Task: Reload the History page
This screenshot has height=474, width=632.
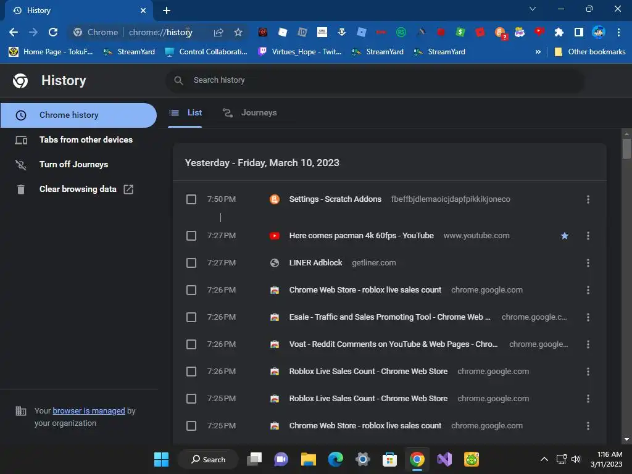Action: point(53,32)
